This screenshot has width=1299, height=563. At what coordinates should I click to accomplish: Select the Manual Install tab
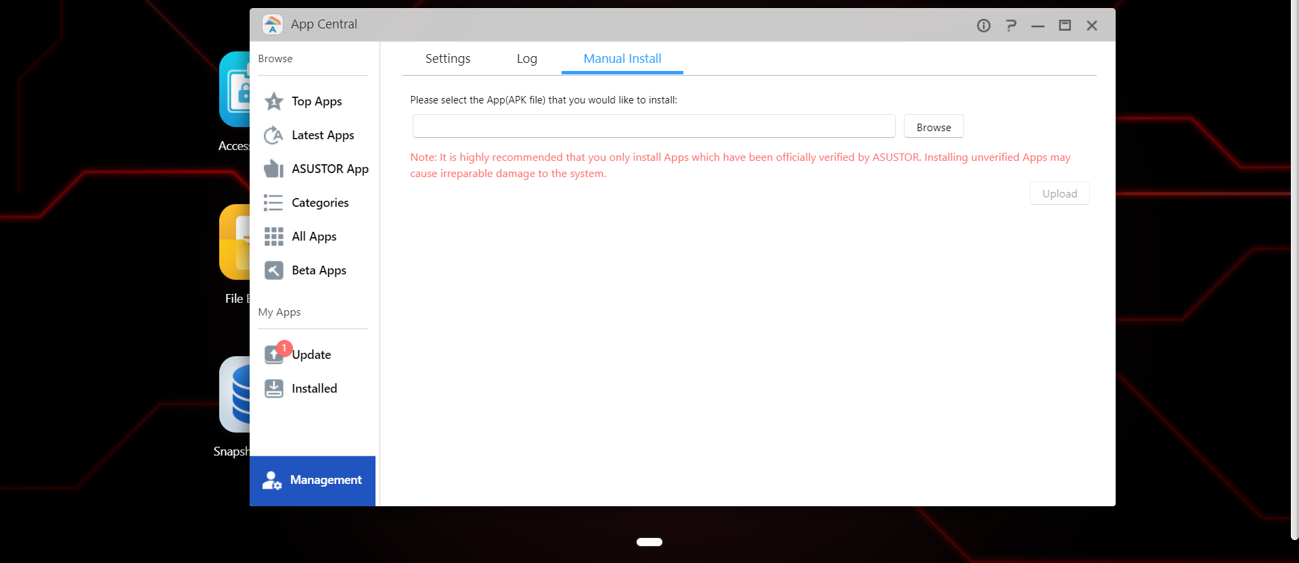622,59
